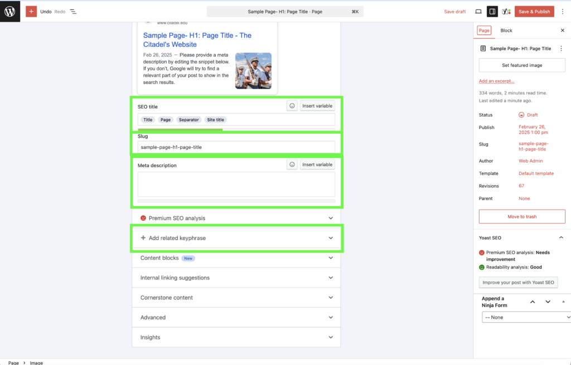The width and height of the screenshot is (571, 365).
Task: Click the three-dot menu beside the page title
Action: [561, 48]
